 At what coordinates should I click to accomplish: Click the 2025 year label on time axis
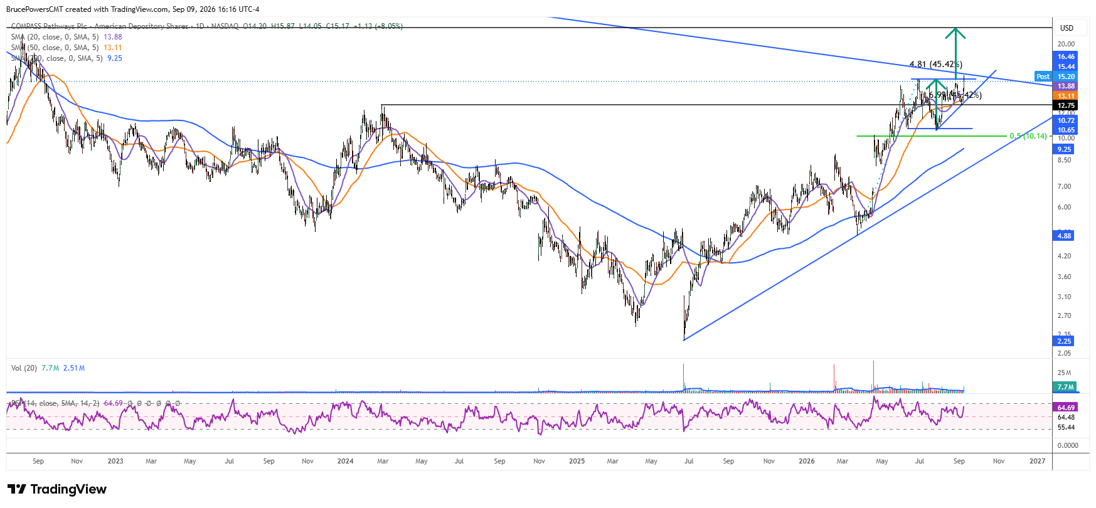[x=577, y=461]
